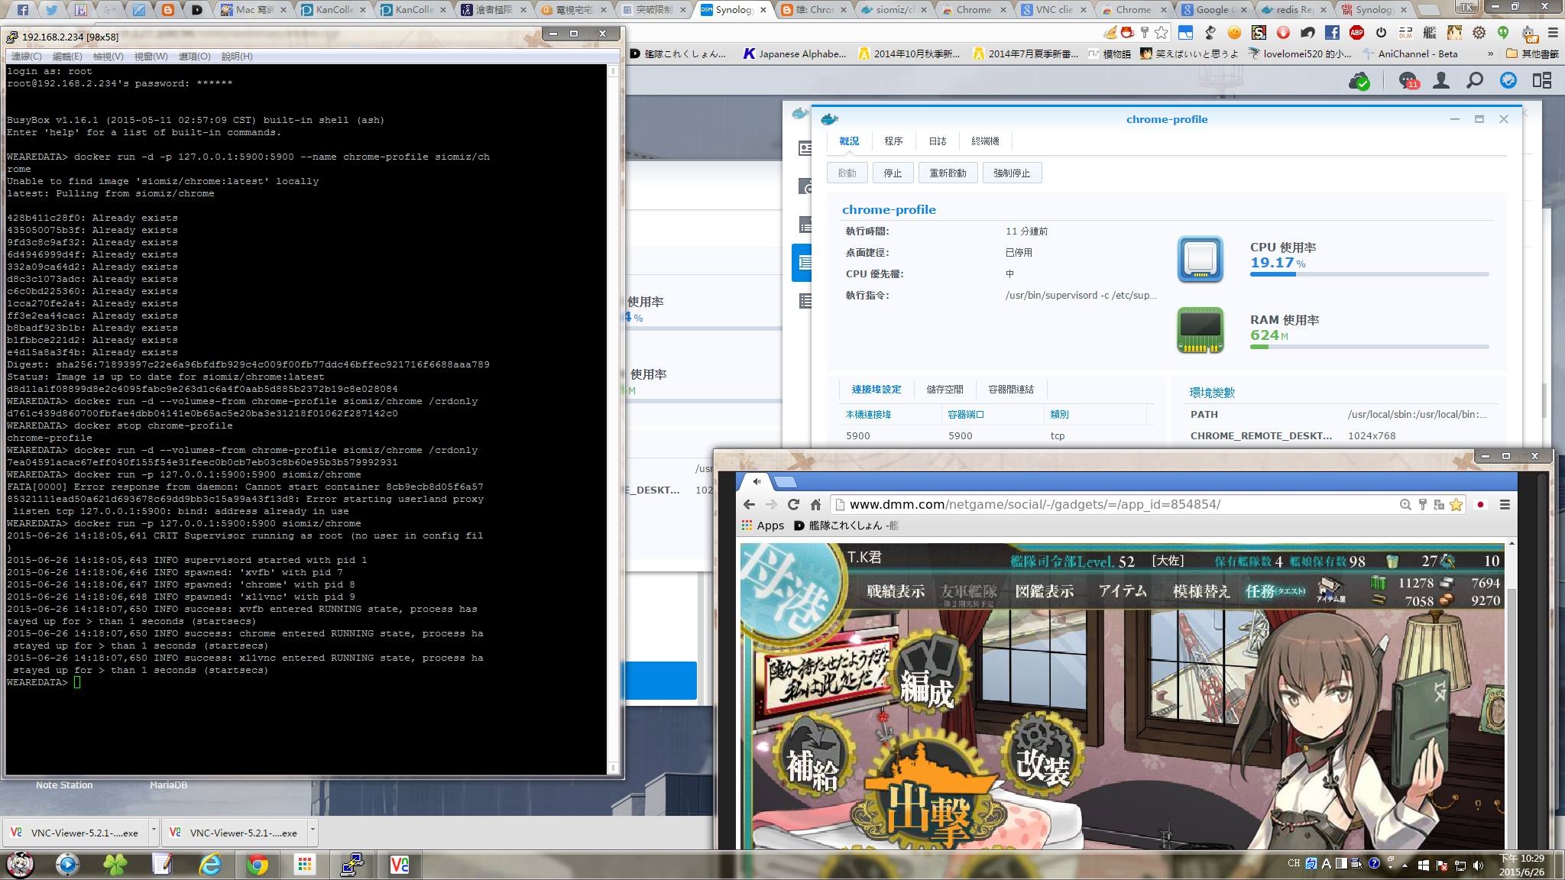The width and height of the screenshot is (1565, 880).
Task: Open Windows Media Player from the taskbar
Action: point(67,865)
